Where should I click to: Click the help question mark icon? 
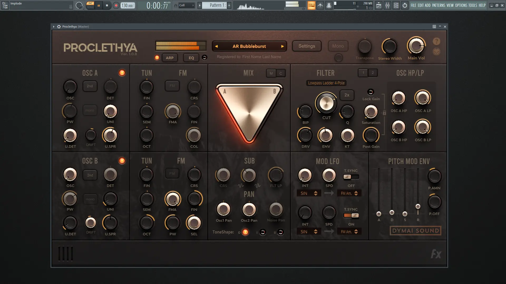[436, 41]
